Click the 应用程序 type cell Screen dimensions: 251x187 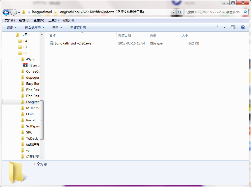156,43
